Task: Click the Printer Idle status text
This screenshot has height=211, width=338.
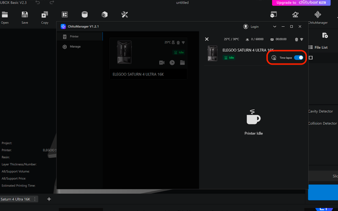Action: coord(253,133)
